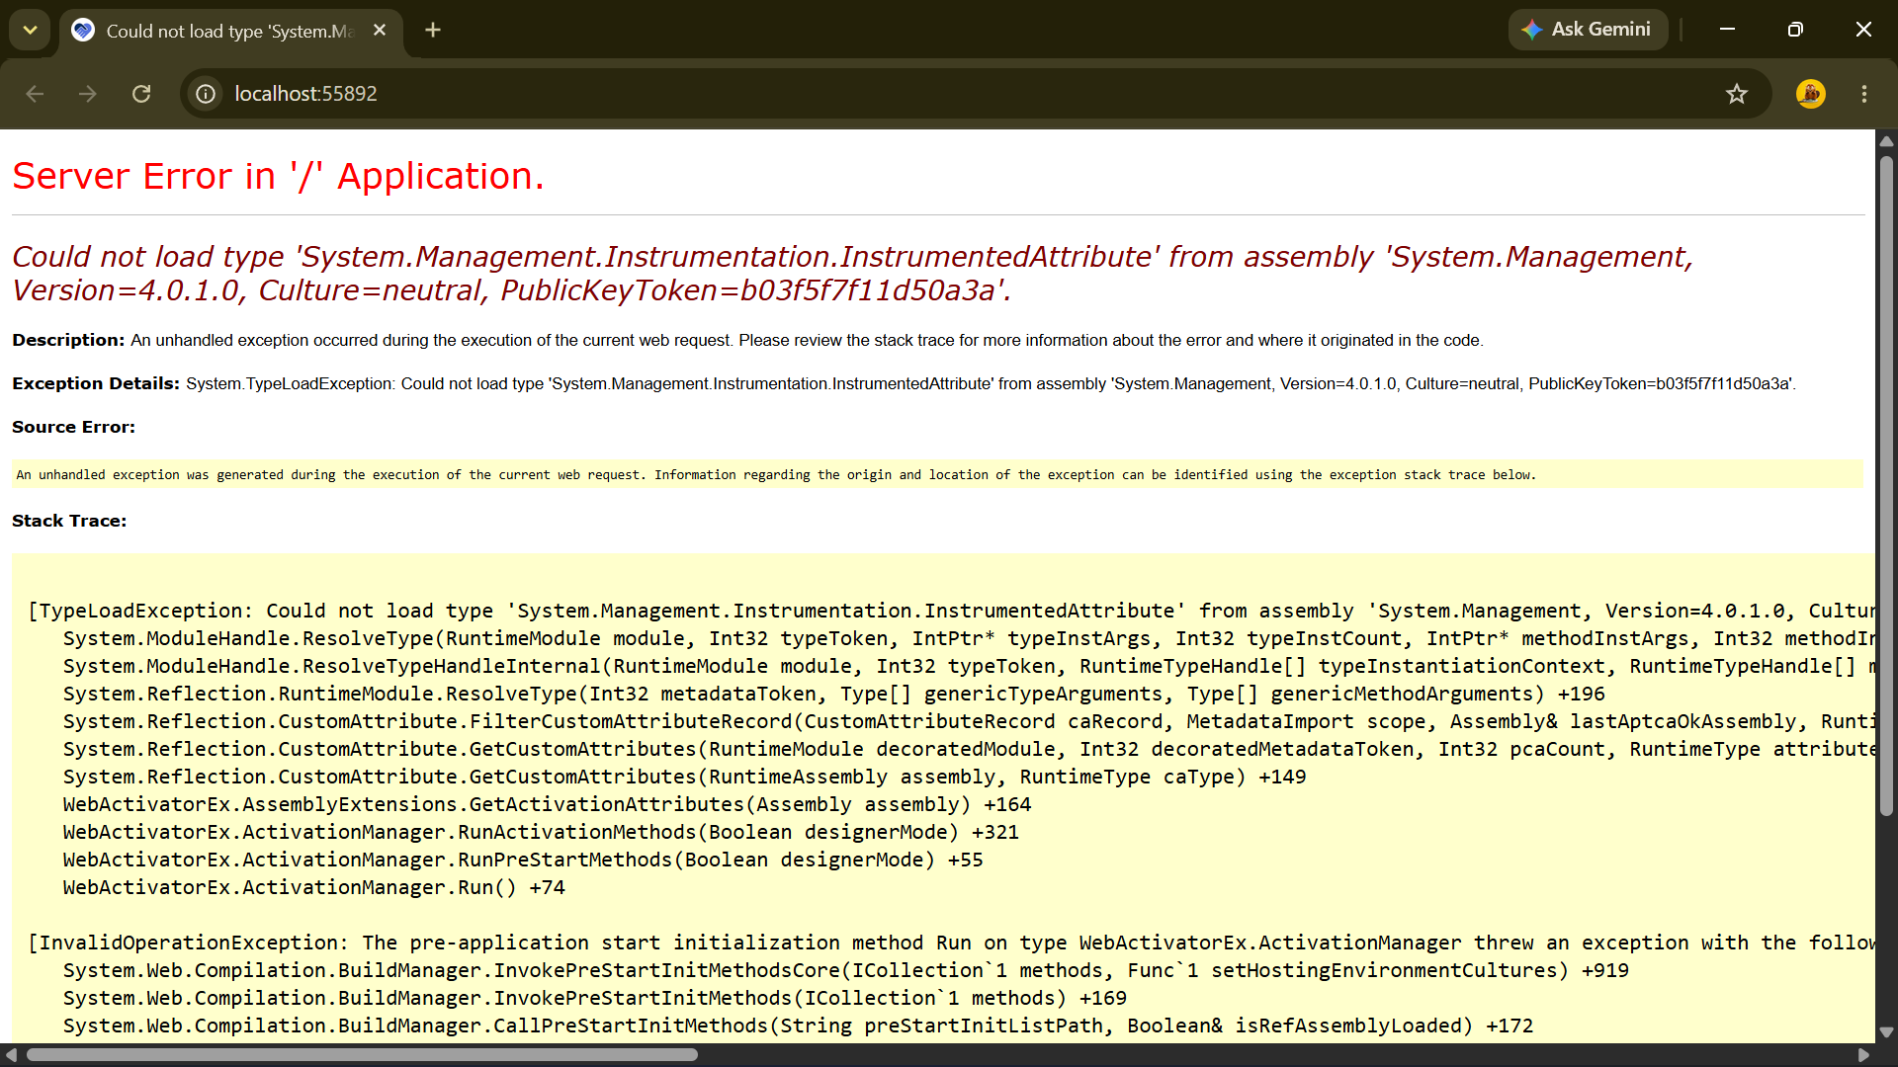This screenshot has height=1067, width=1898.
Task: Click the vertical scrollbar thumb
Action: click(x=1886, y=484)
